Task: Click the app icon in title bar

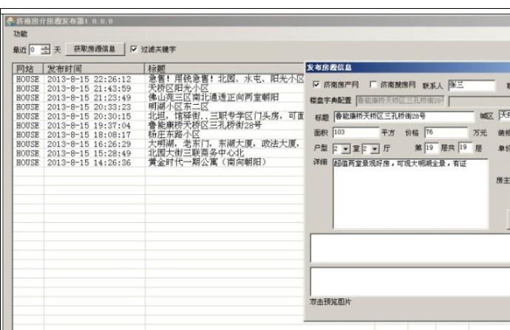Action: (x=11, y=21)
